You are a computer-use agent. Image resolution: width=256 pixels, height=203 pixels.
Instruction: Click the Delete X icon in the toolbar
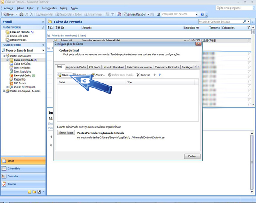point(31,14)
